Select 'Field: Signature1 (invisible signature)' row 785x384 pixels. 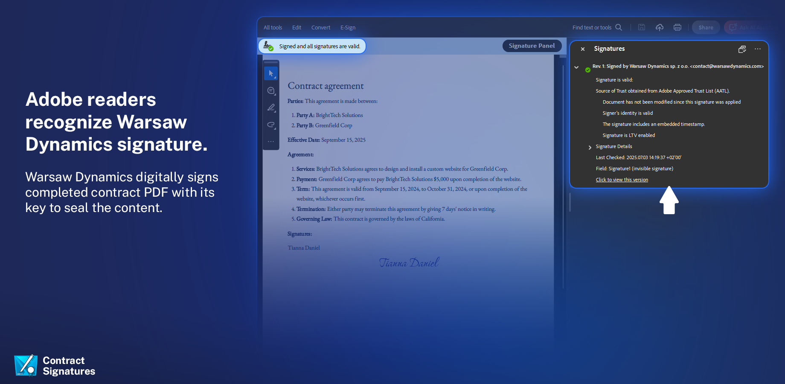[x=634, y=169]
